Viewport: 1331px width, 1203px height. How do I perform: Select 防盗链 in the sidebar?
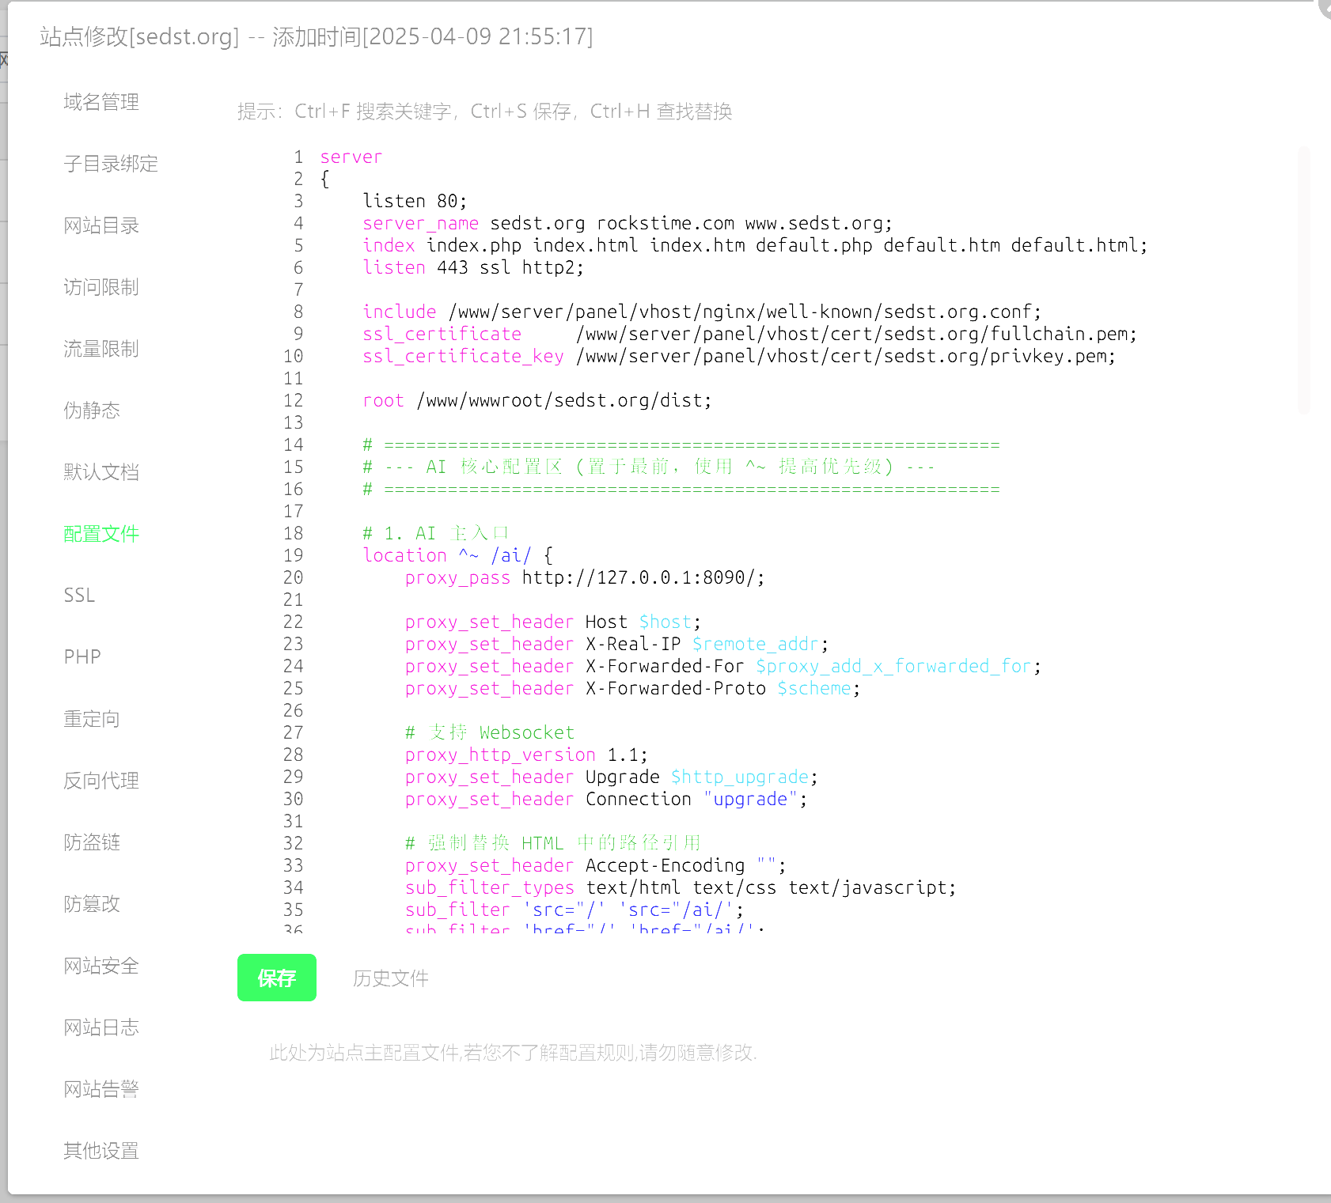(x=92, y=842)
